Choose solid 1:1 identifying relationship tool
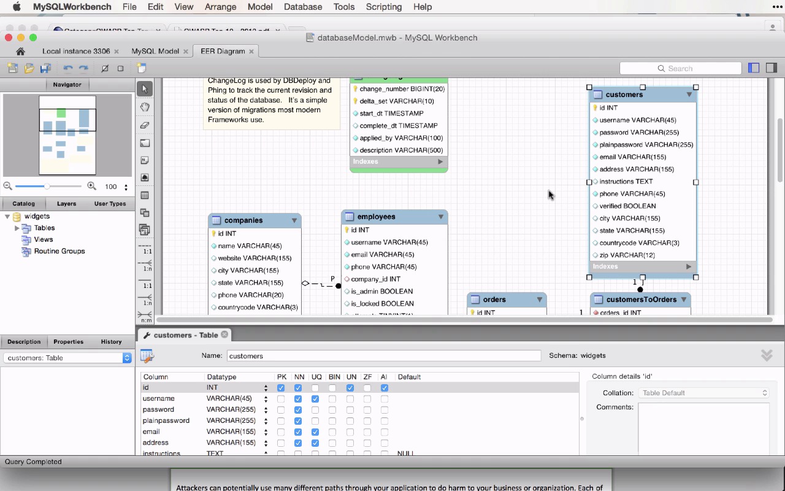 145,283
